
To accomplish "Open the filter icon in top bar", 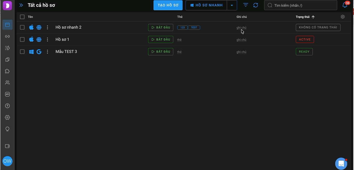I will (x=246, y=5).
